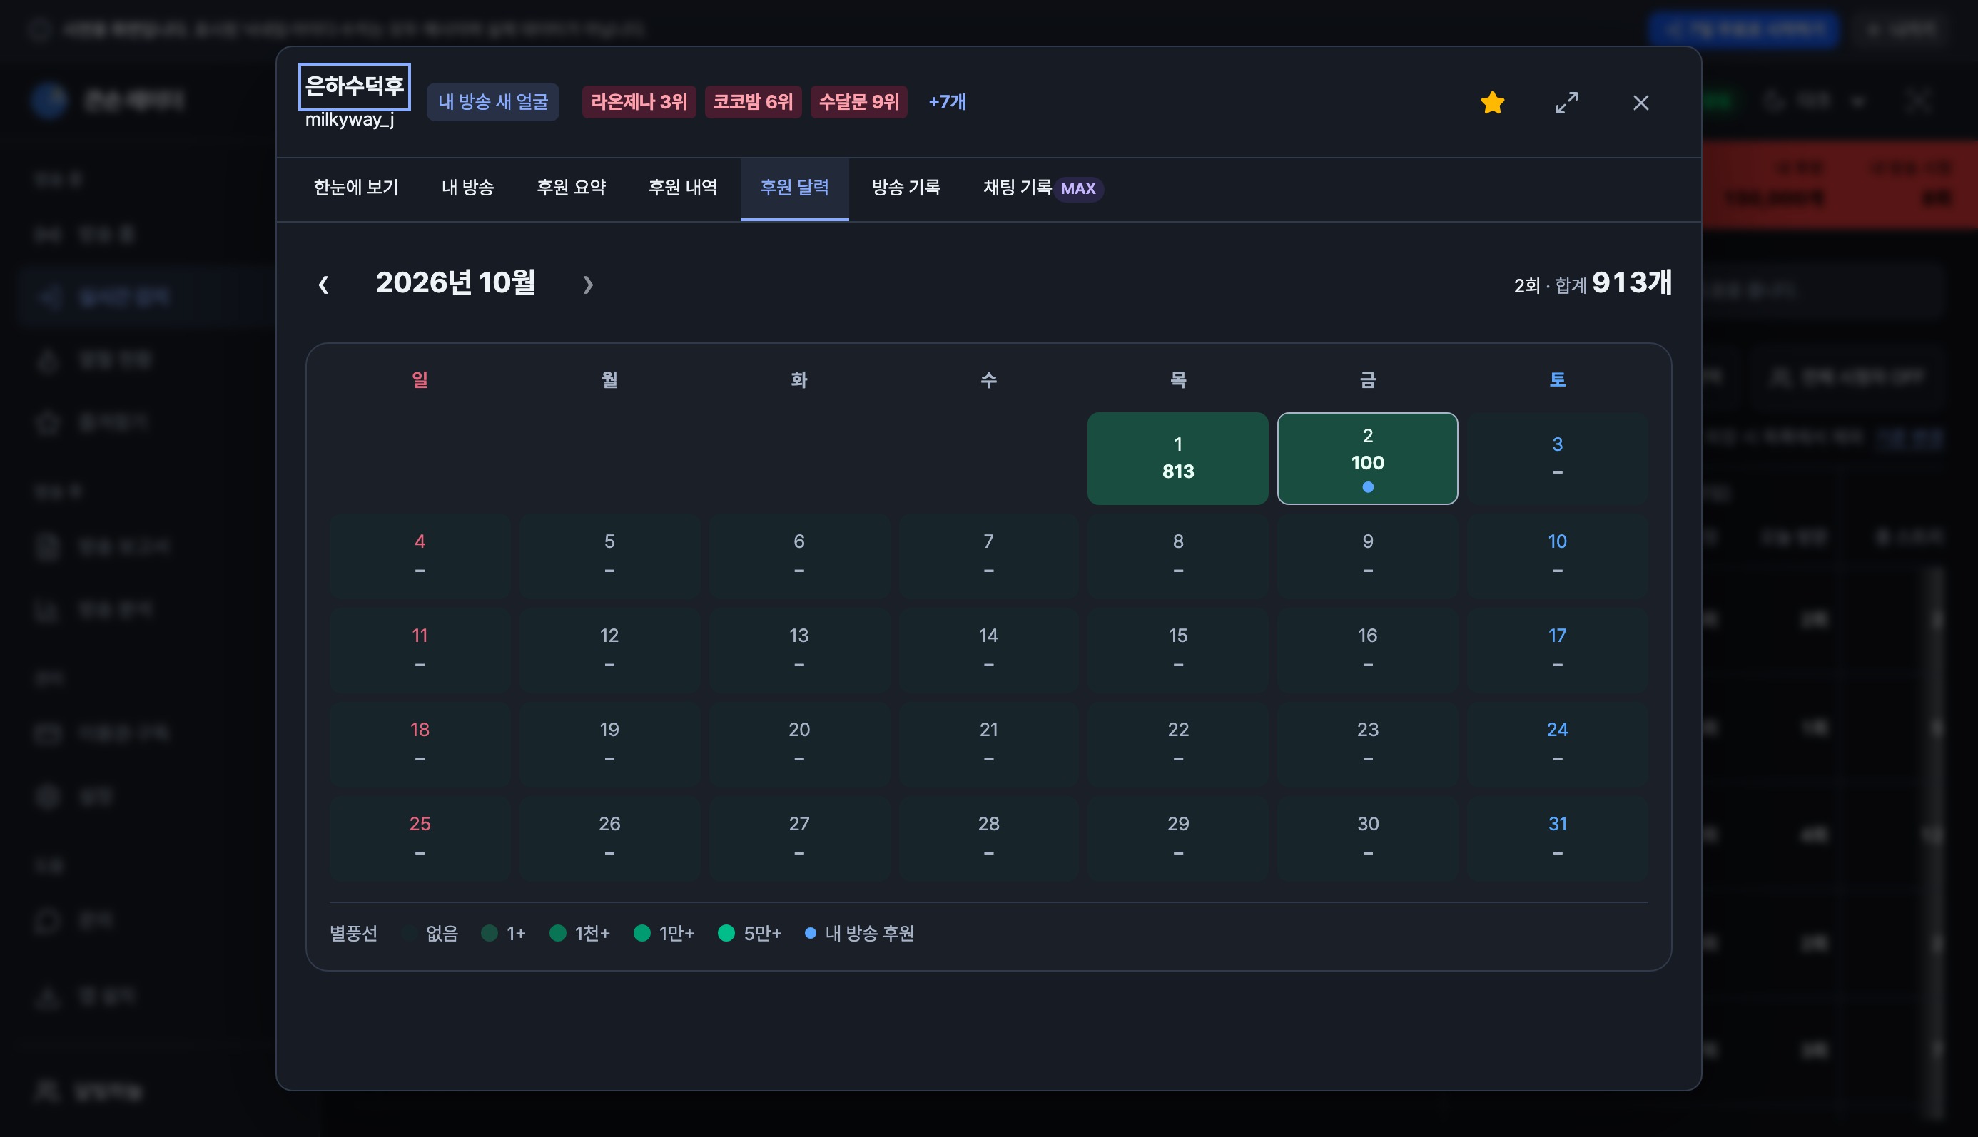Click the blue 내 방송 후원 legend dot
The width and height of the screenshot is (1978, 1137).
coord(811,933)
